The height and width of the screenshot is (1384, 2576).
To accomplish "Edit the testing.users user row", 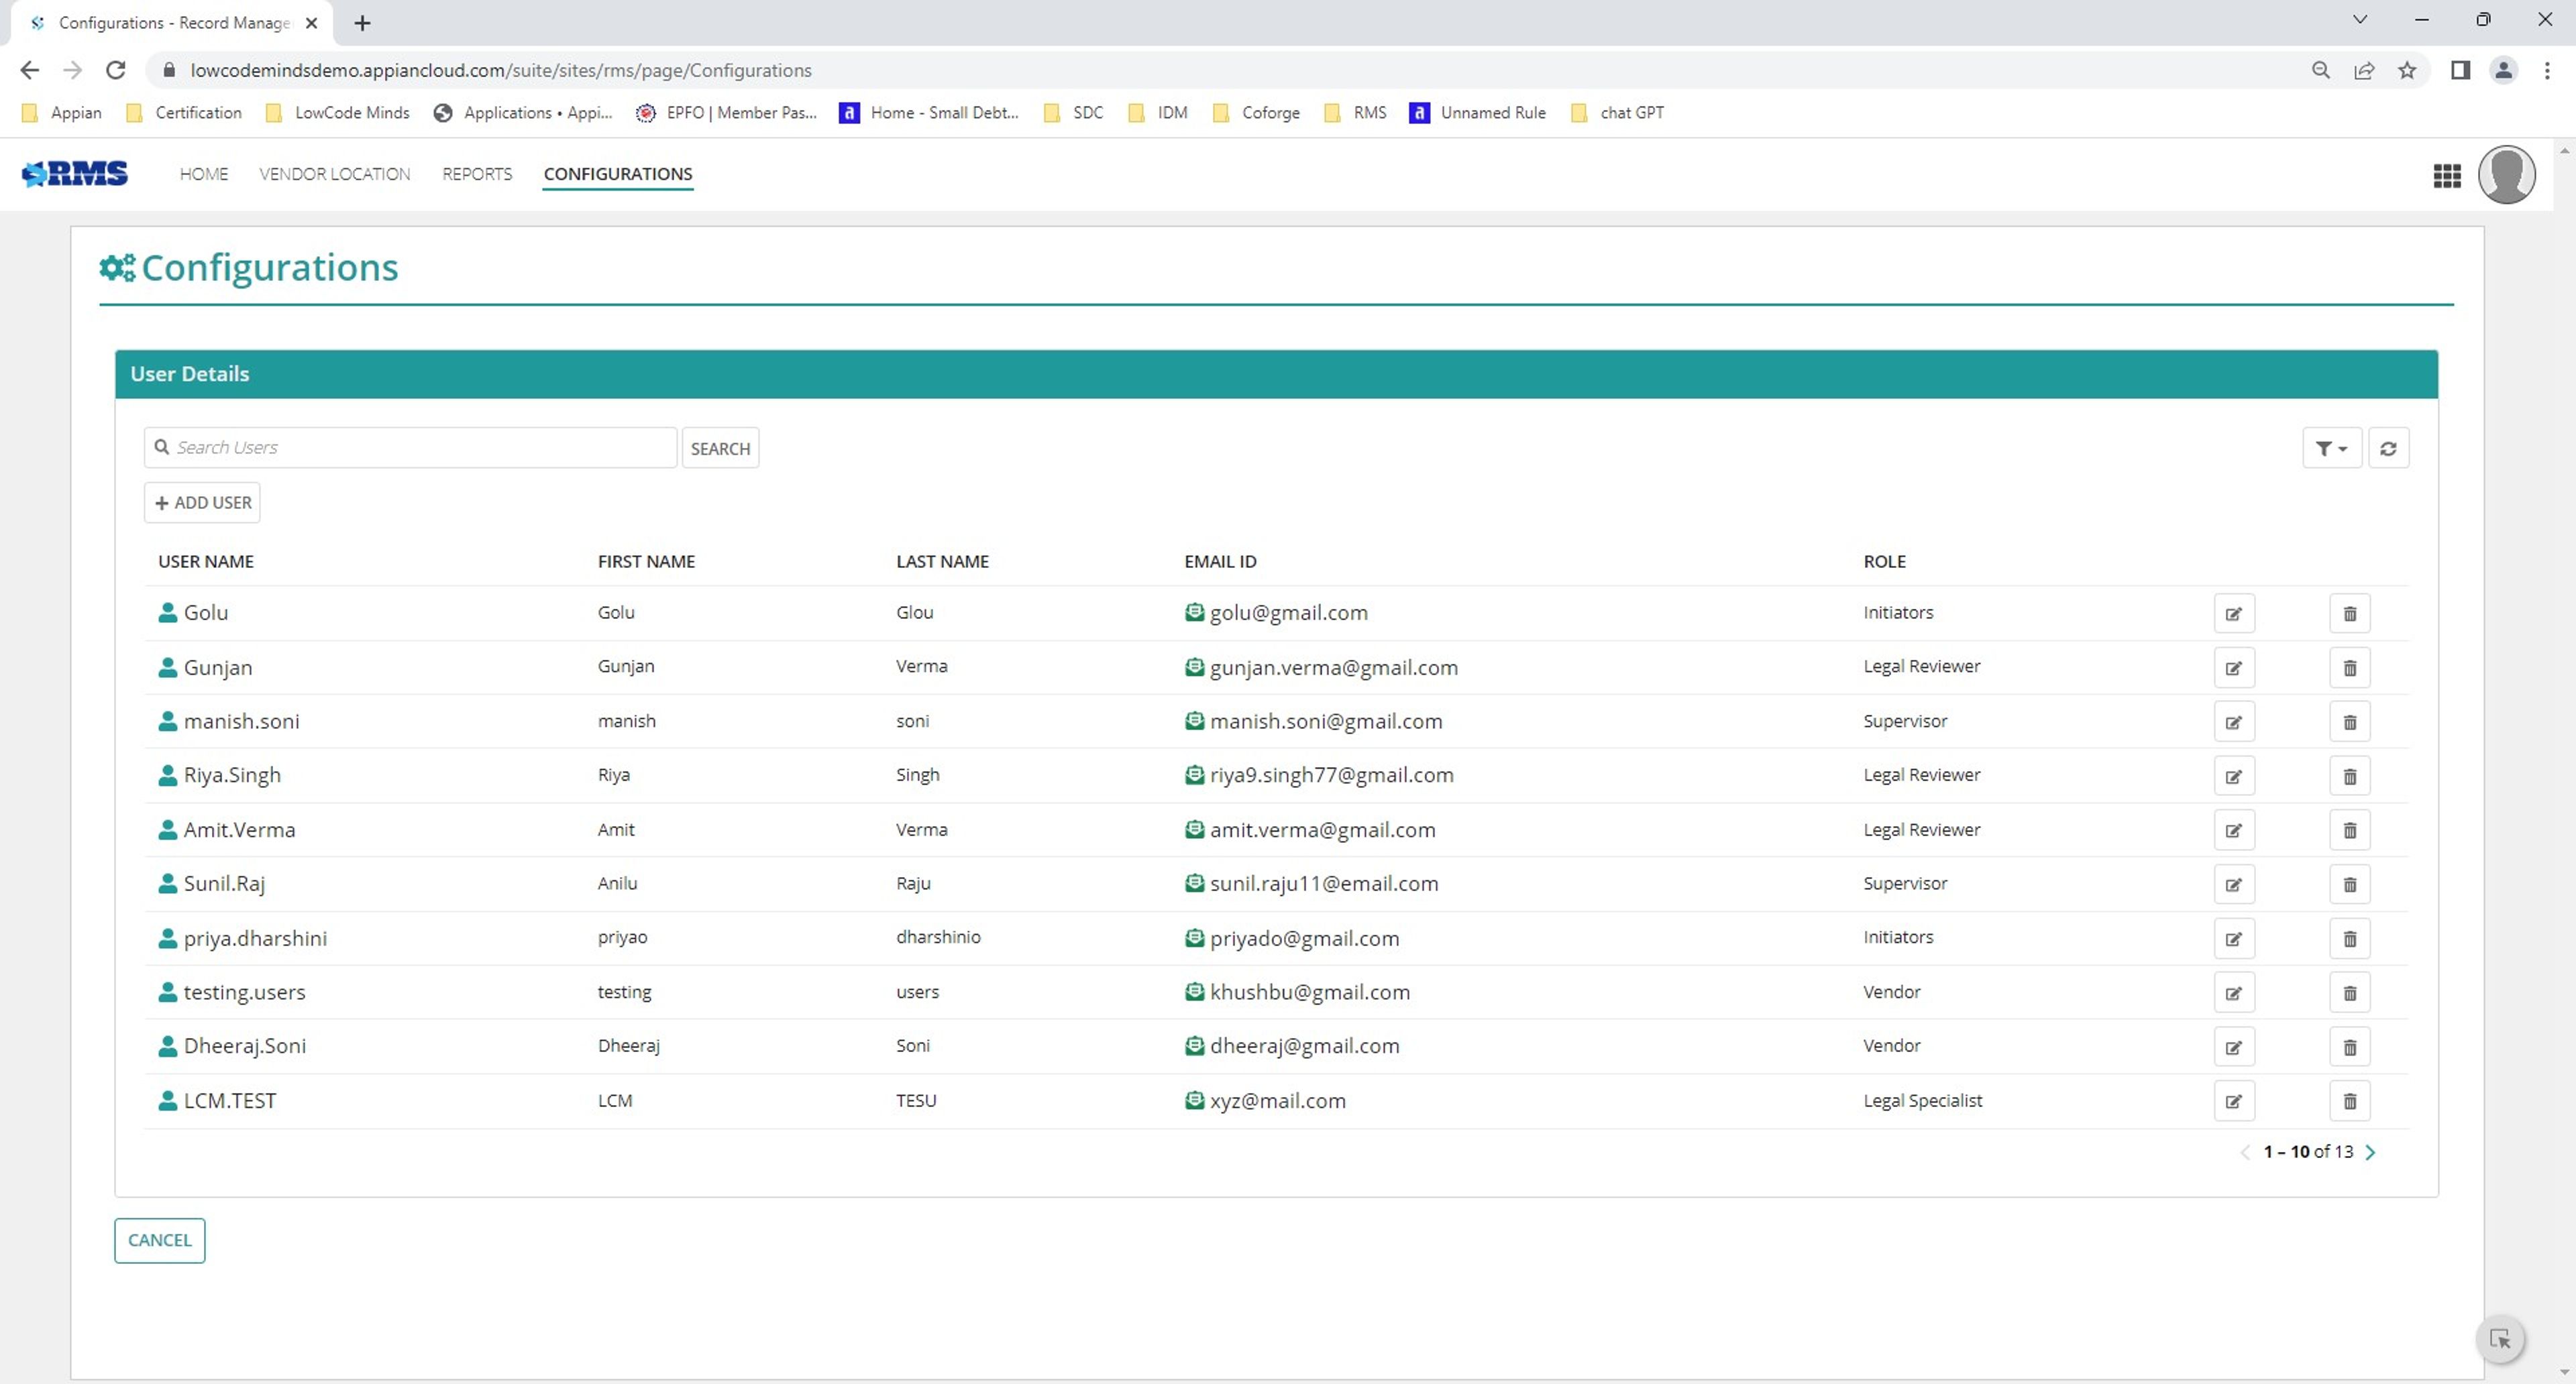I will (2234, 993).
